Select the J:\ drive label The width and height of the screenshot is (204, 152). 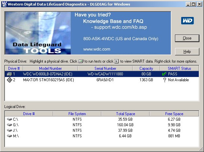click(15, 130)
